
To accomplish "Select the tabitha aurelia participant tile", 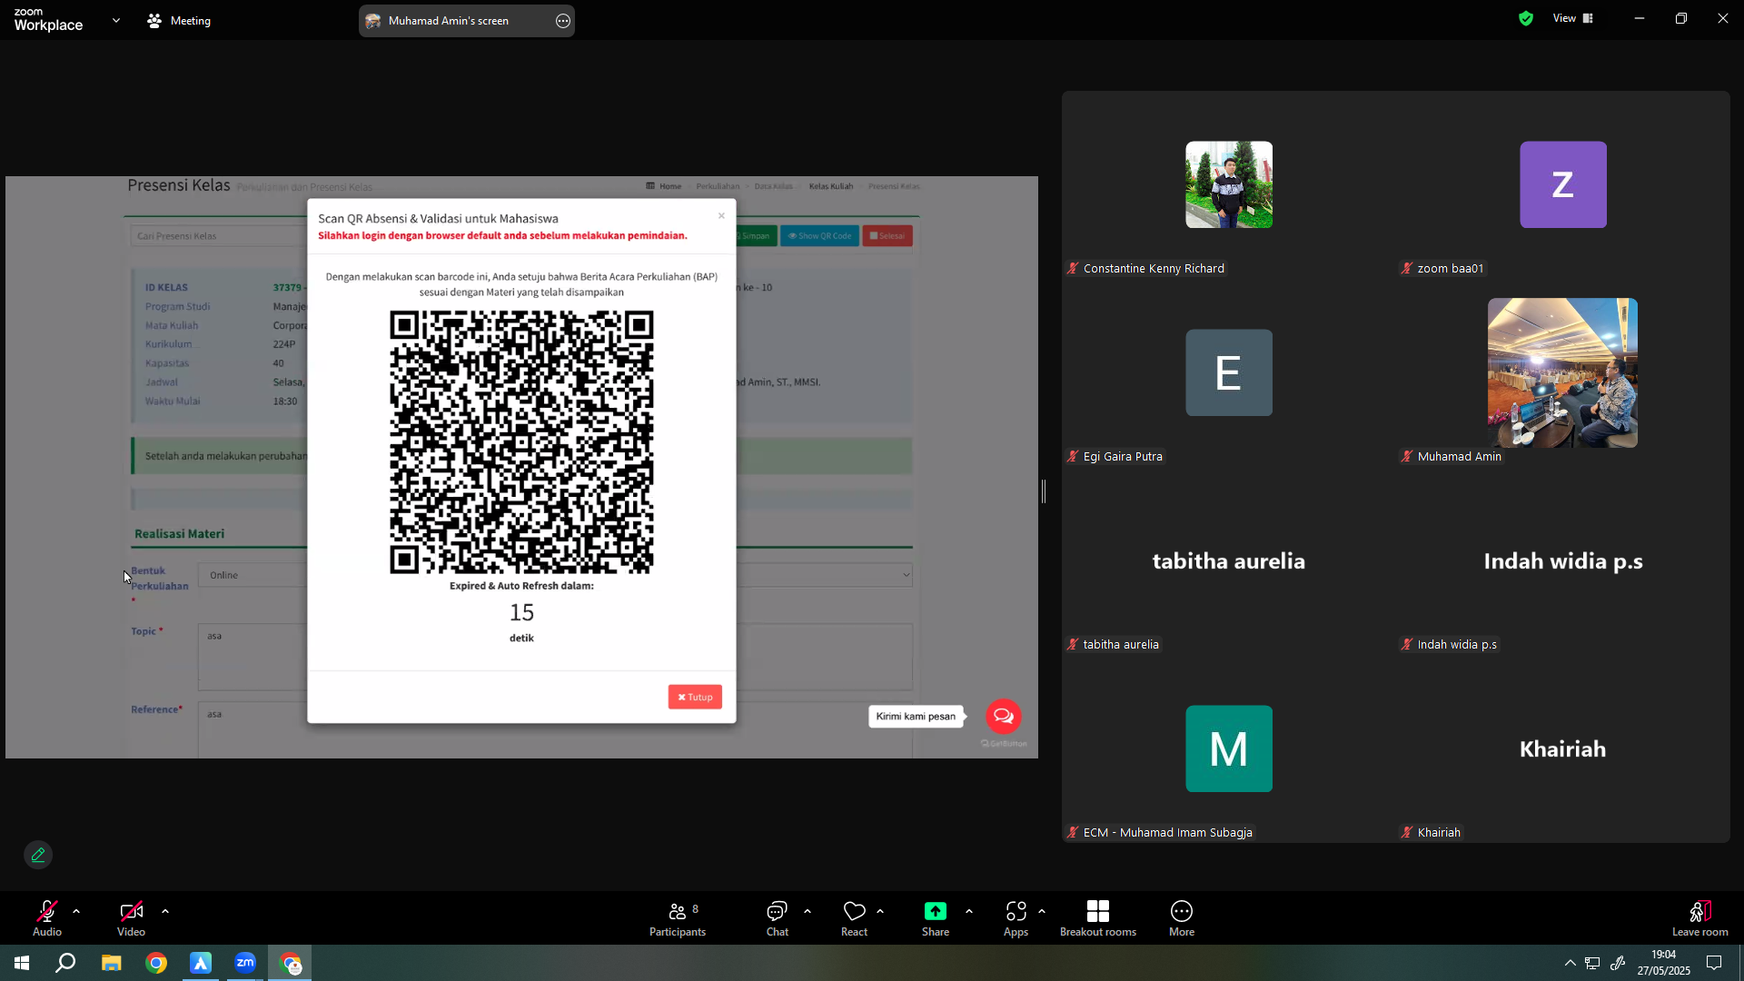I will 1229,561.
